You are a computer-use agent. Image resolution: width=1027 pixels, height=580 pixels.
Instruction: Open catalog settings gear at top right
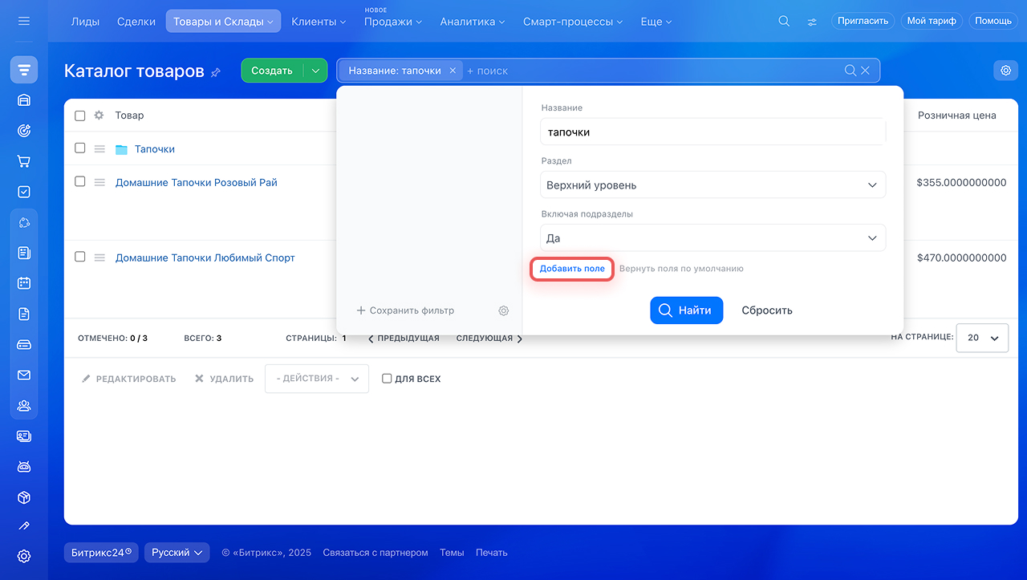click(1006, 71)
